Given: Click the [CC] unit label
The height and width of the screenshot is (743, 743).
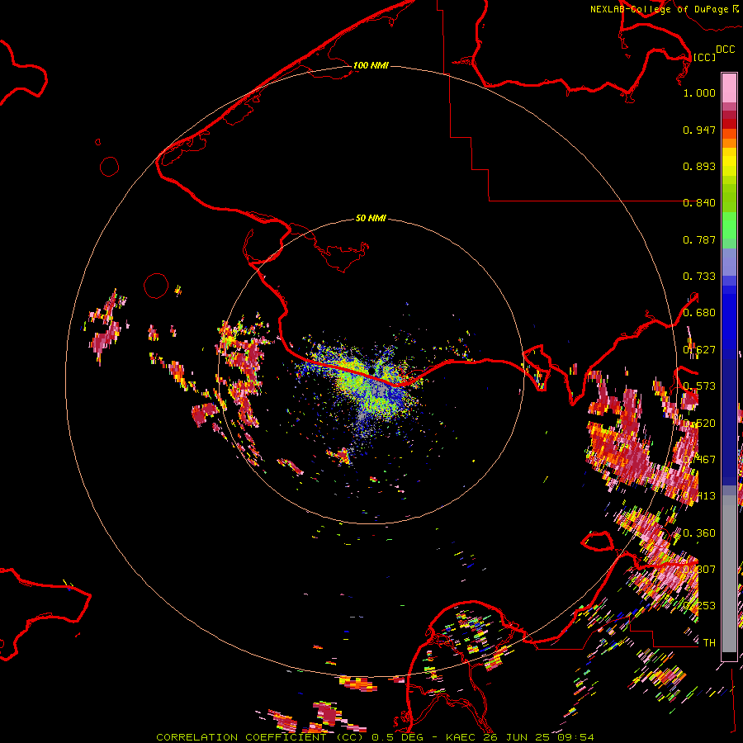Looking at the screenshot, I should tap(704, 57).
